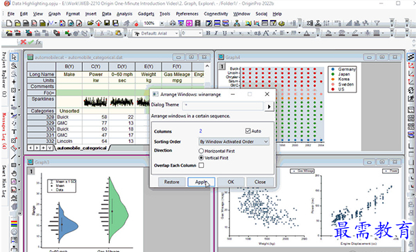This screenshot has width=418, height=252.
Task: Select the Line drawing tool
Action: click(x=14, y=157)
